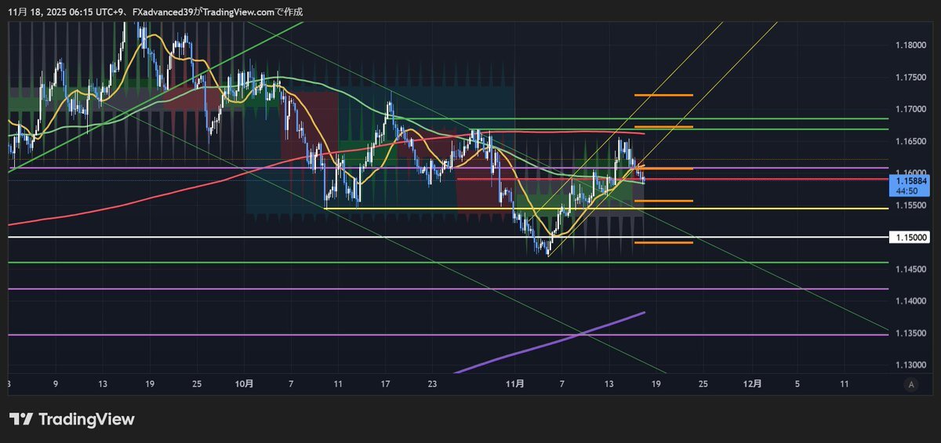Click the 44:50 candle countdown timer
This screenshot has width=941, height=443.
pos(910,191)
